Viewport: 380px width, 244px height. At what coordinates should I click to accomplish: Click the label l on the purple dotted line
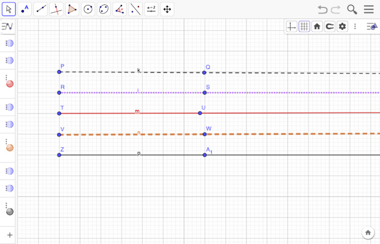tap(138, 90)
